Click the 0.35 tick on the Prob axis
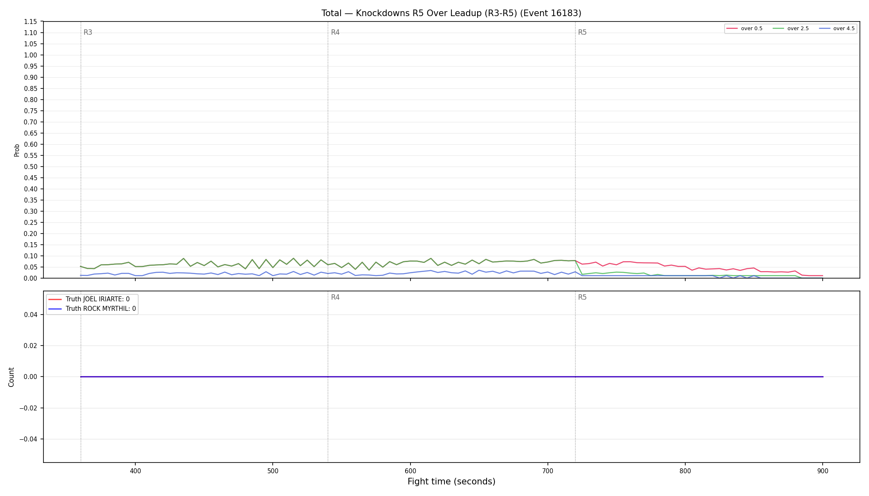The height and width of the screenshot is (496, 869). [x=31, y=200]
